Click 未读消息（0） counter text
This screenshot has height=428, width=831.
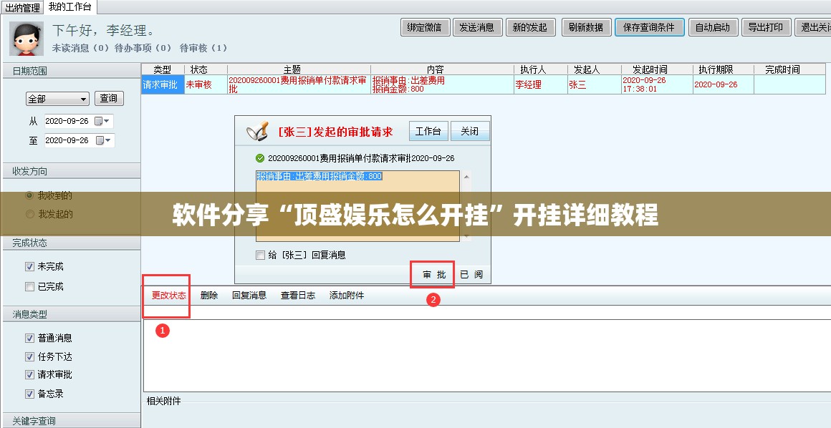point(80,48)
